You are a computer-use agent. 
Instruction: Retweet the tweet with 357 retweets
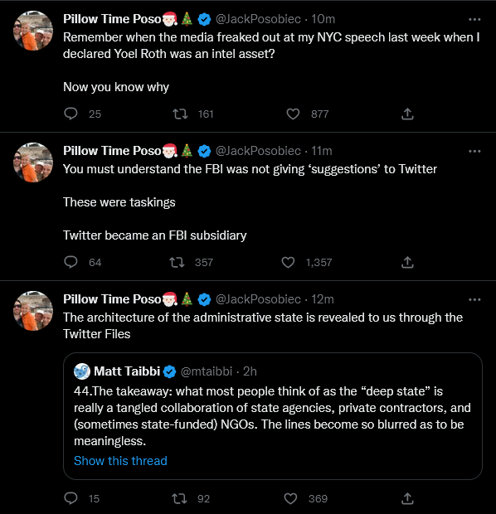tap(177, 262)
